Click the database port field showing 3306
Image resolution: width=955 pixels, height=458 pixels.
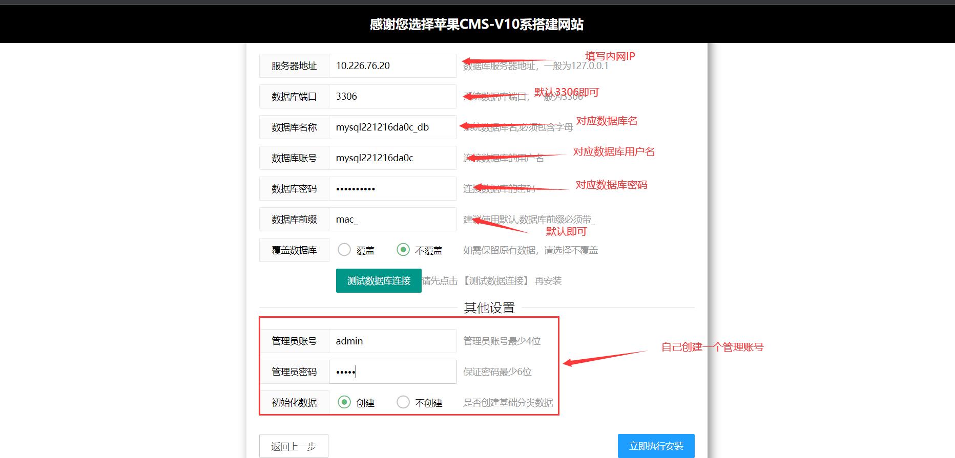click(x=392, y=96)
